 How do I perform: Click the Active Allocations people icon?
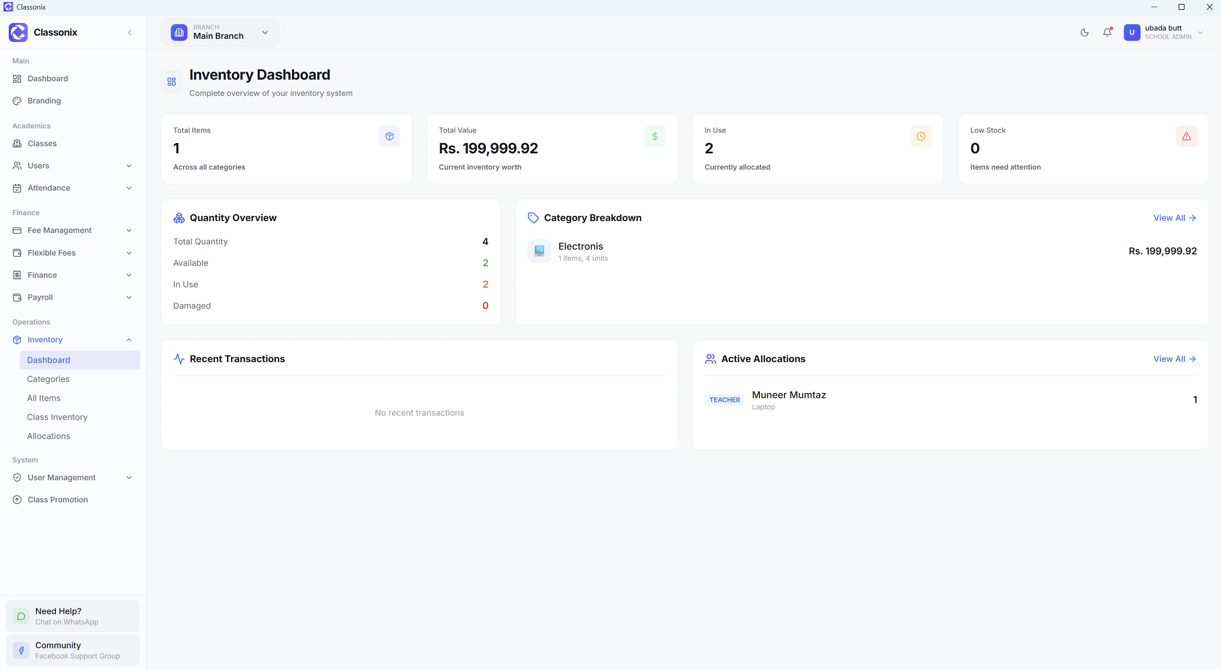(710, 359)
